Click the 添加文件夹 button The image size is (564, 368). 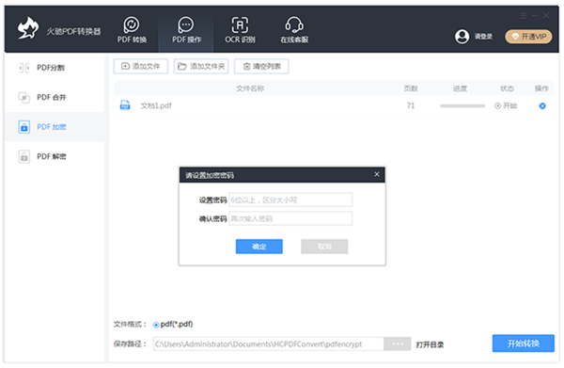(x=201, y=66)
